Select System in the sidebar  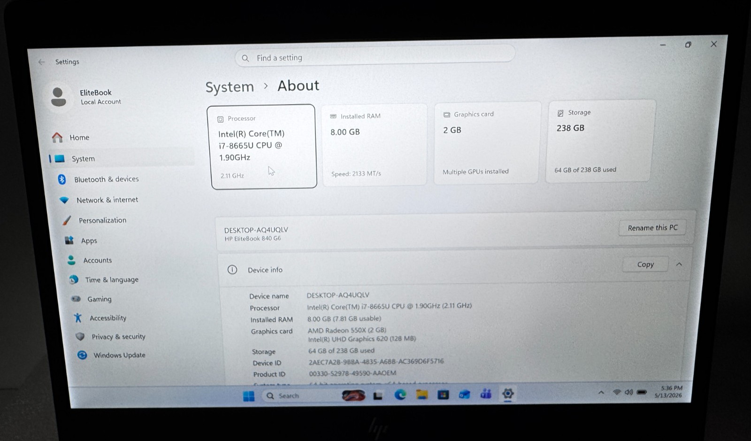click(122, 159)
